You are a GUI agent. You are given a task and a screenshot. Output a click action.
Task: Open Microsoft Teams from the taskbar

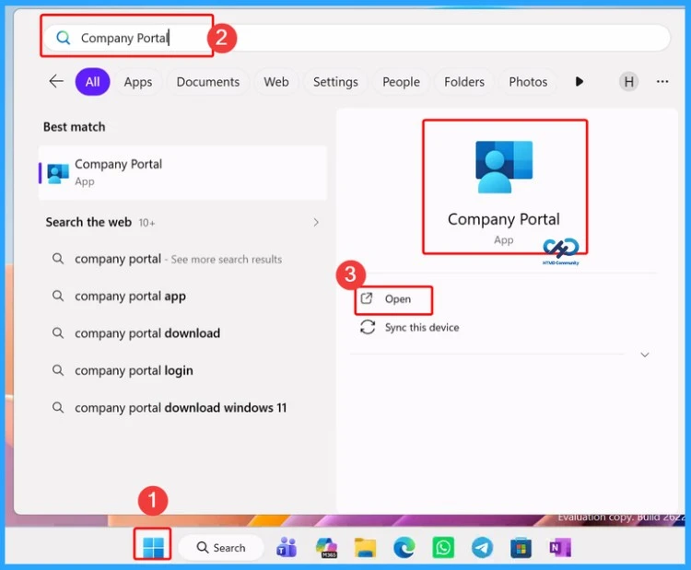point(287,548)
